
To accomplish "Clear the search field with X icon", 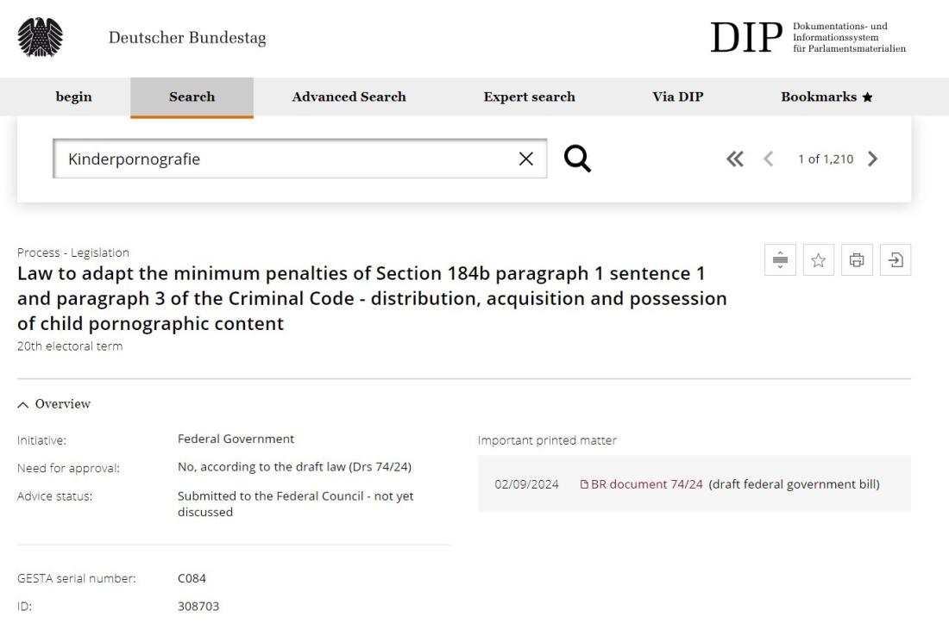I will pyautogui.click(x=526, y=159).
